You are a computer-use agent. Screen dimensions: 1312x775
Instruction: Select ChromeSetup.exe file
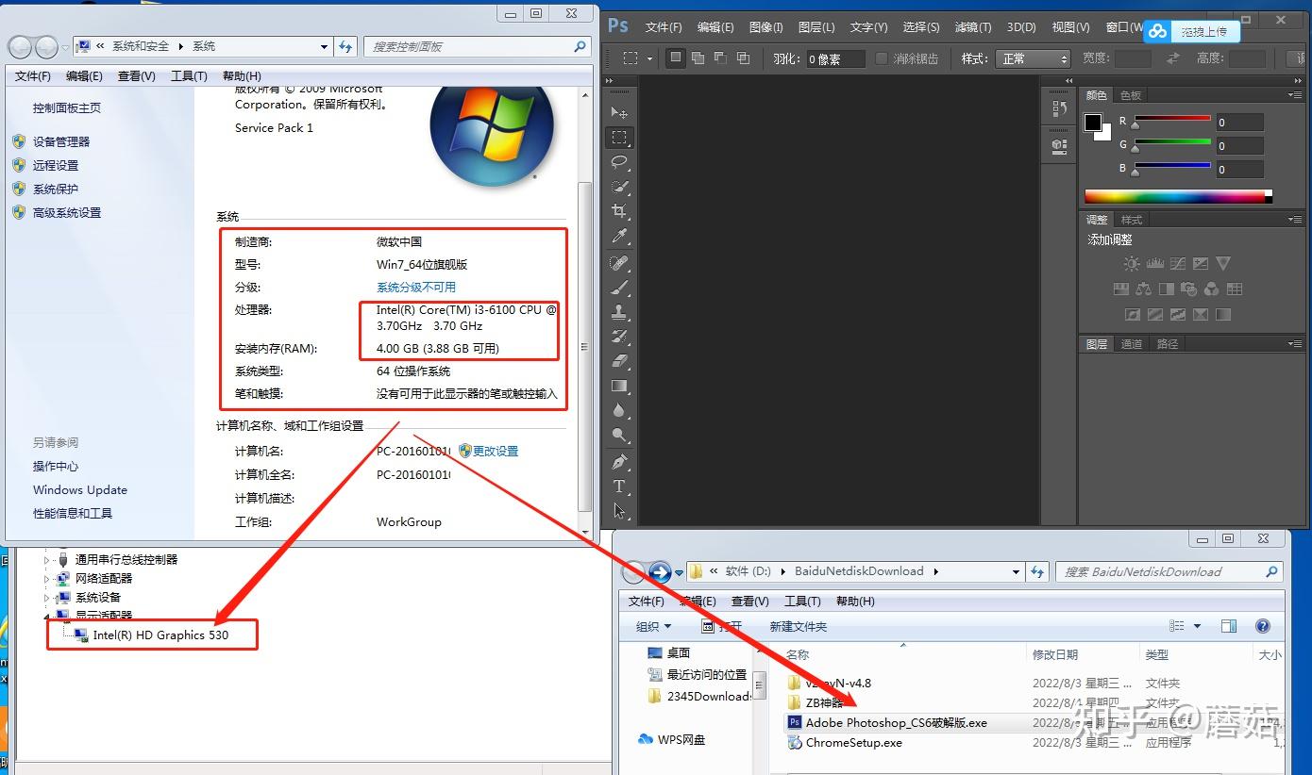pos(853,743)
